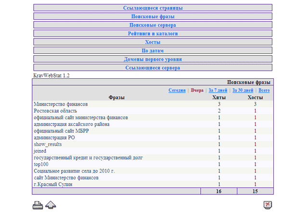
Task: Click the Хиты column header
Action: 219,98
